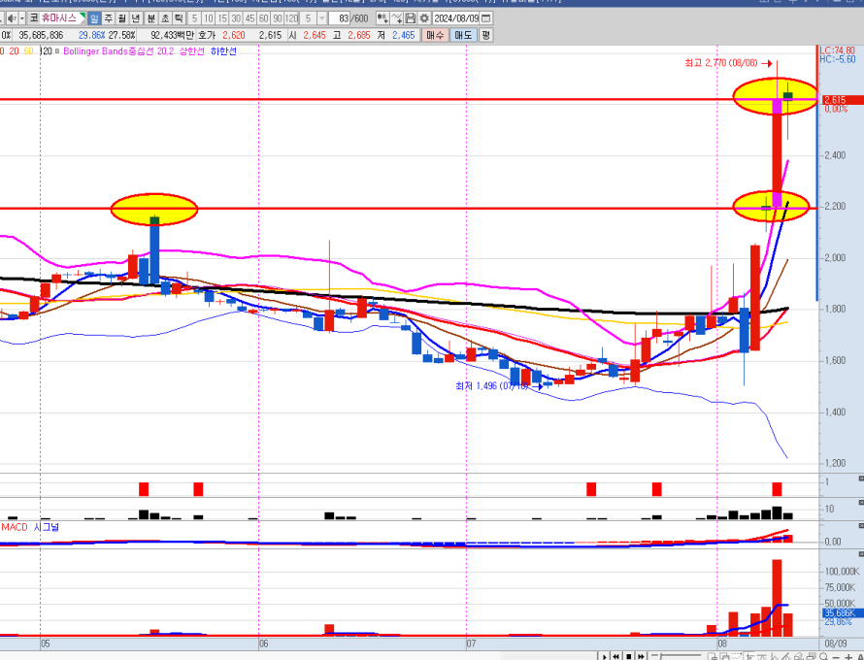This screenshot has height=660, width=864.
Task: Collapse the volume pane corner button
Action: coord(861,553)
